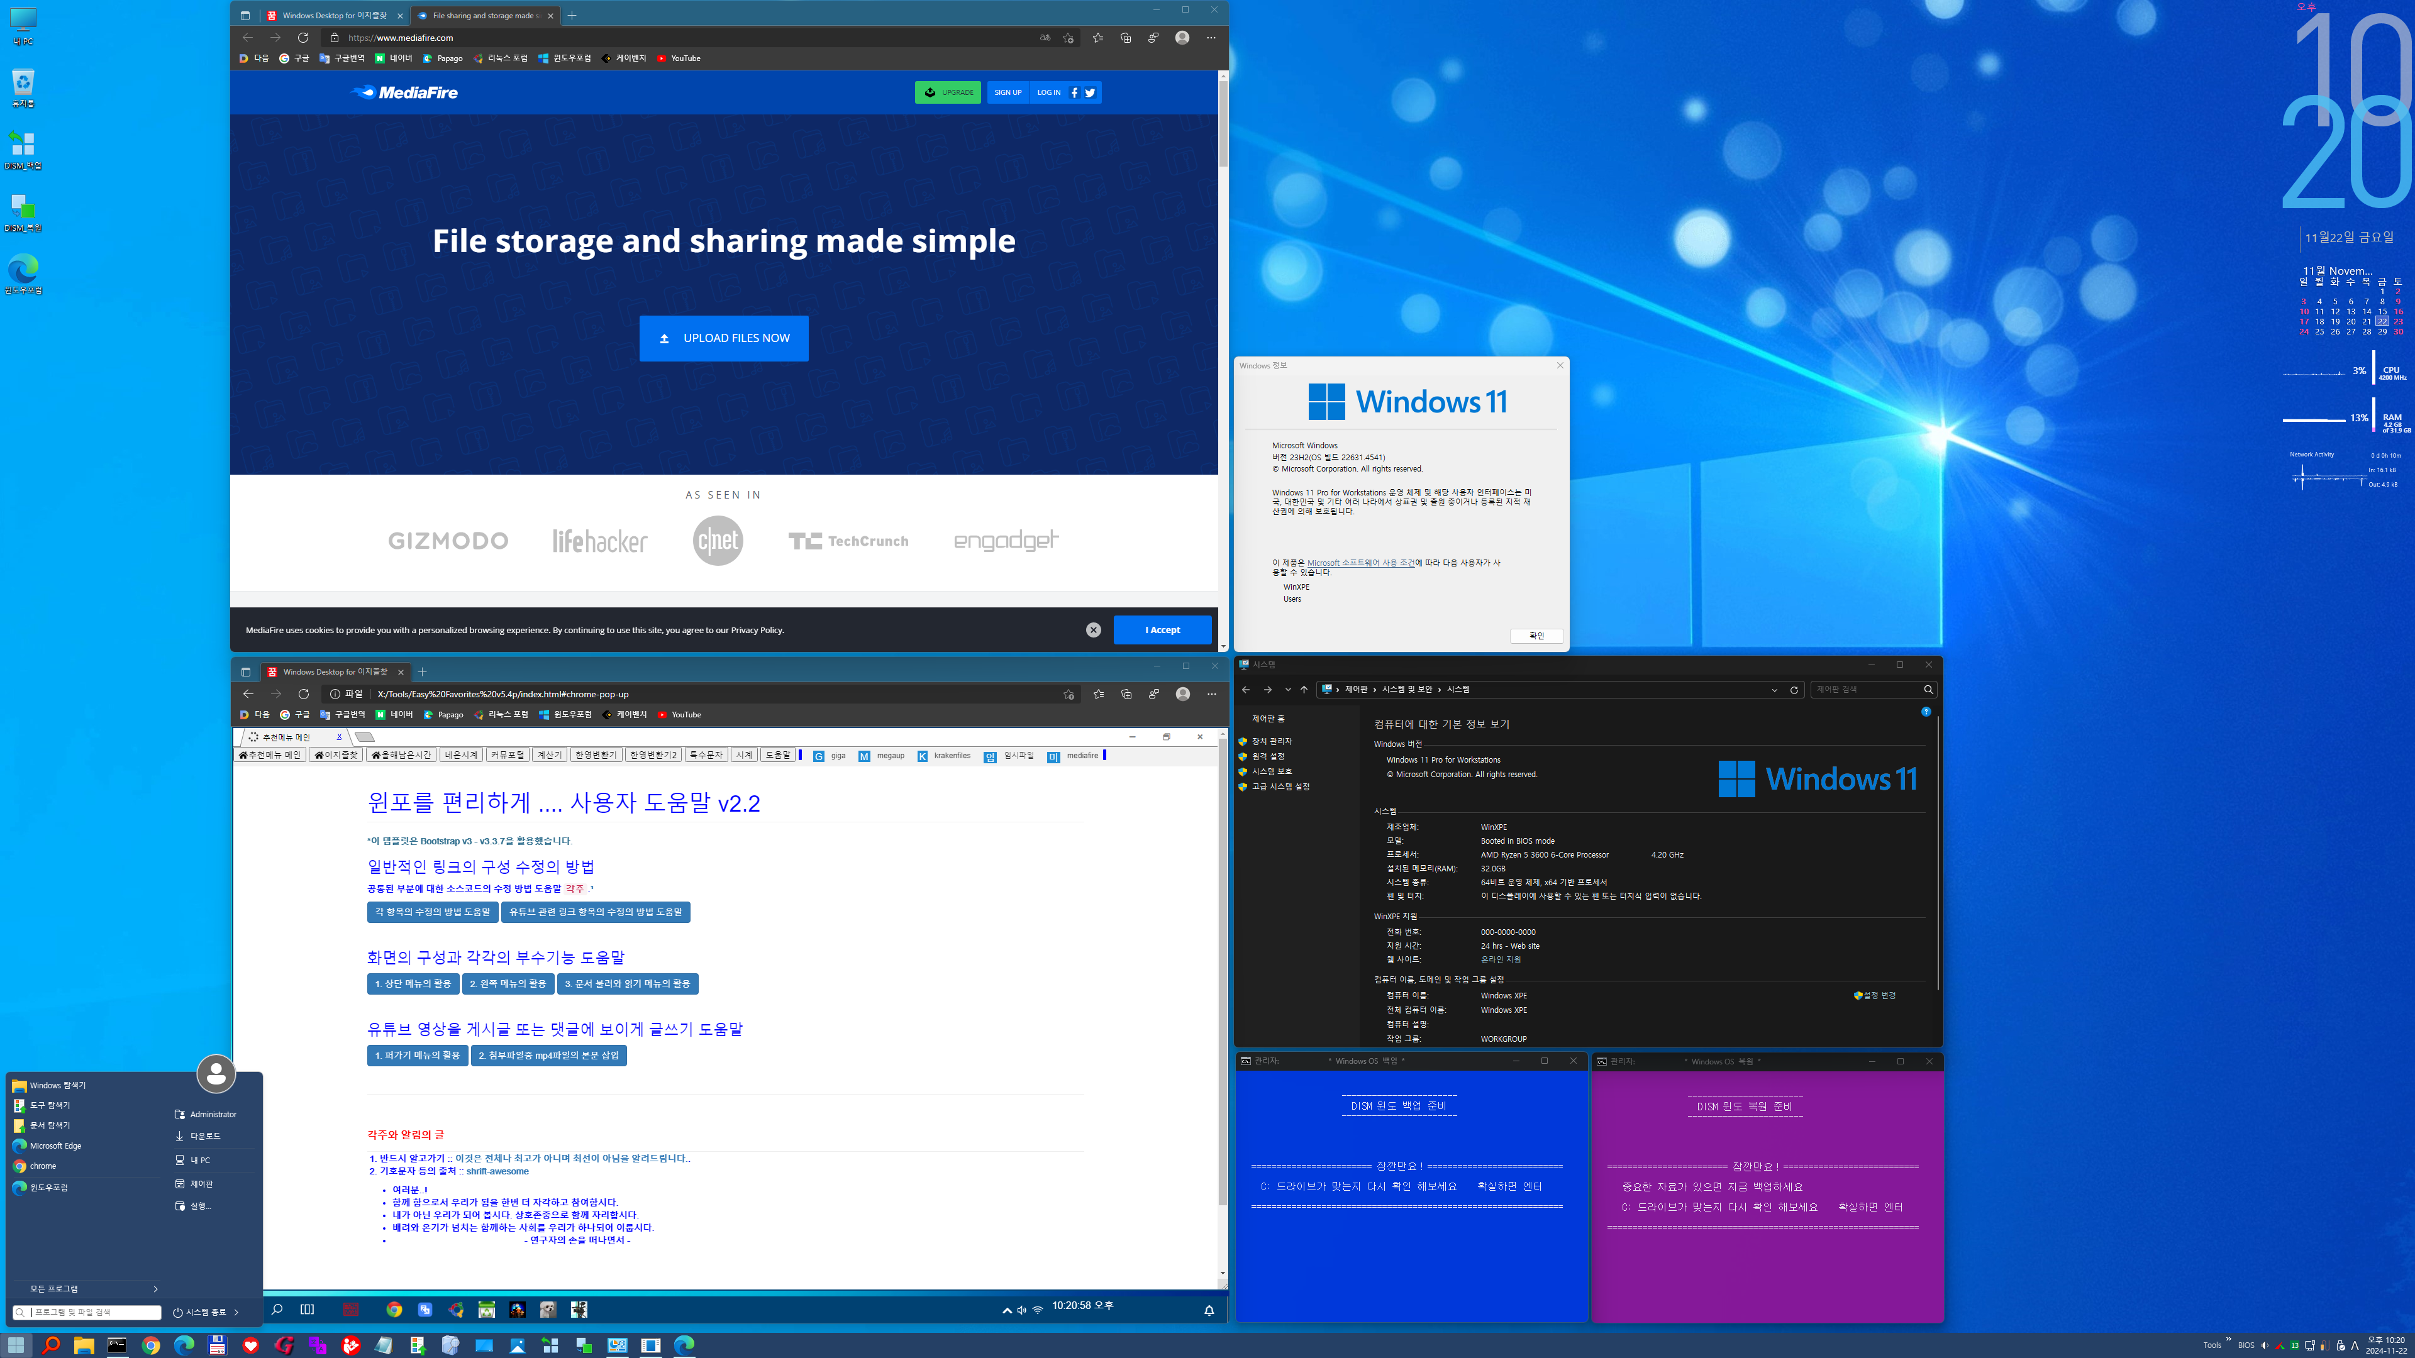
Task: Click the 이지즐찾 menu item in the favorites page
Action: click(336, 755)
